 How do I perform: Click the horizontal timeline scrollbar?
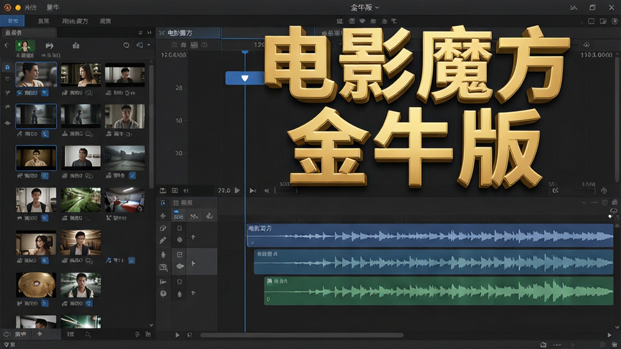tap(302, 335)
